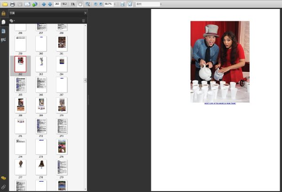Open the Signatures panel sidebar icon

pyautogui.click(x=3, y=40)
